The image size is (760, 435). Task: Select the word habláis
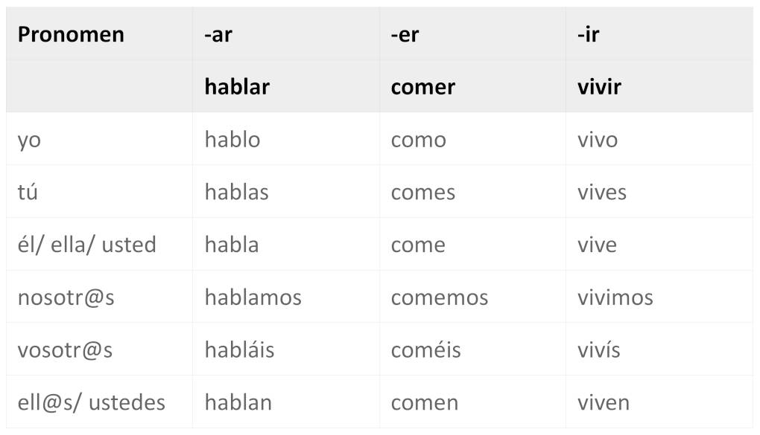click(x=239, y=350)
